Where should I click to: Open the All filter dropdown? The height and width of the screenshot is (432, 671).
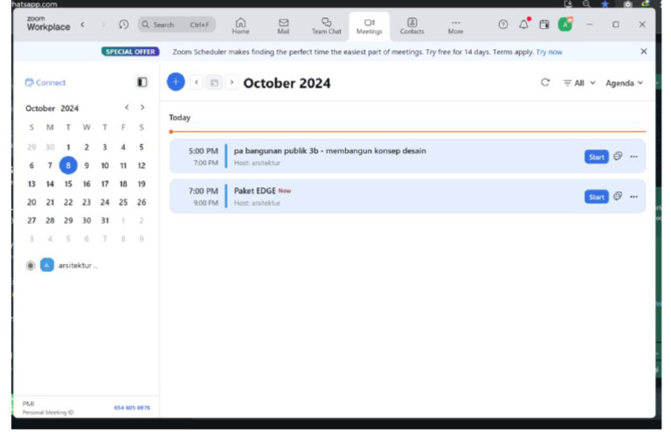tap(579, 82)
